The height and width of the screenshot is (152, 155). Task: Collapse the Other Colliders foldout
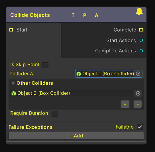pos(13,83)
